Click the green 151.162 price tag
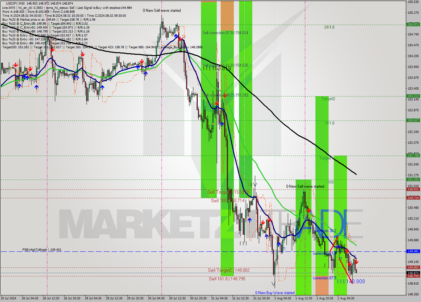The width and height of the screenshot is (421, 302). tap(413, 180)
